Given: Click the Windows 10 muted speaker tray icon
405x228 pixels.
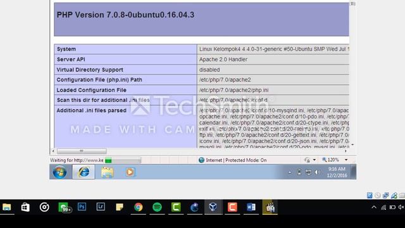Looking at the screenshot, I should click(401, 207).
